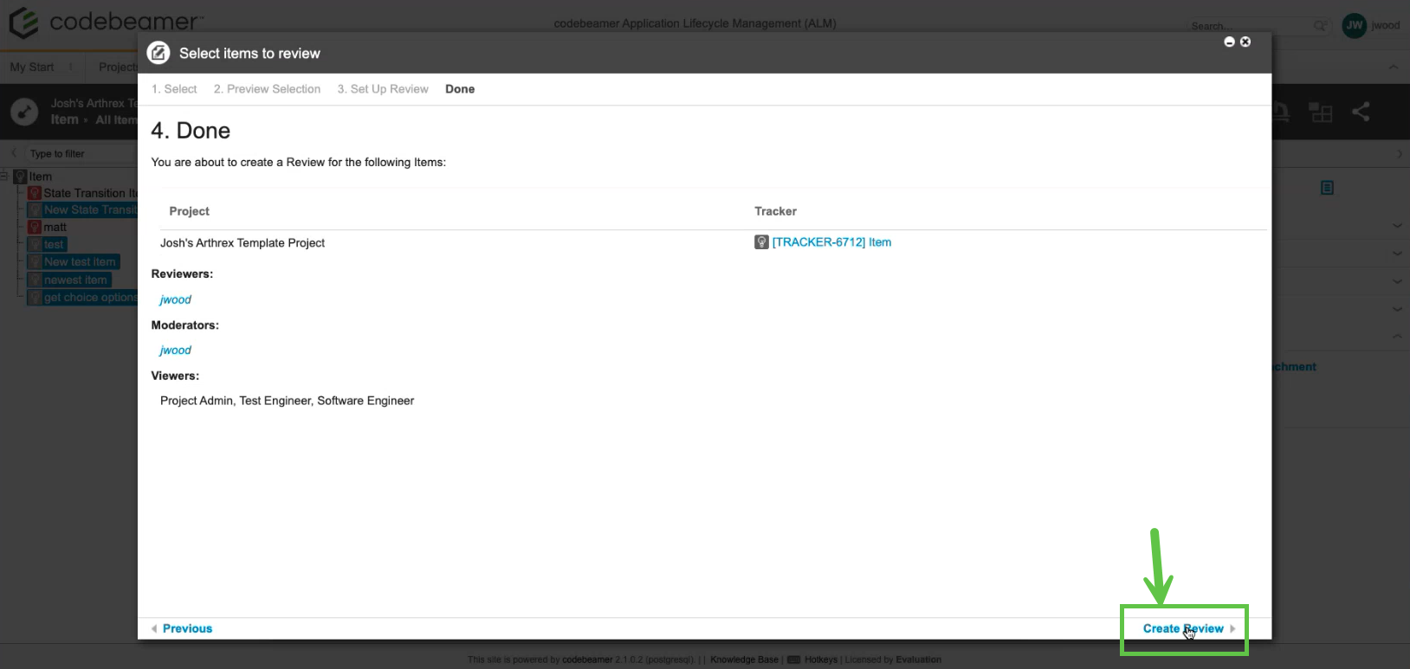Click the edit icon beside 'Select items to review'
This screenshot has width=1410, height=669.
coord(158,54)
